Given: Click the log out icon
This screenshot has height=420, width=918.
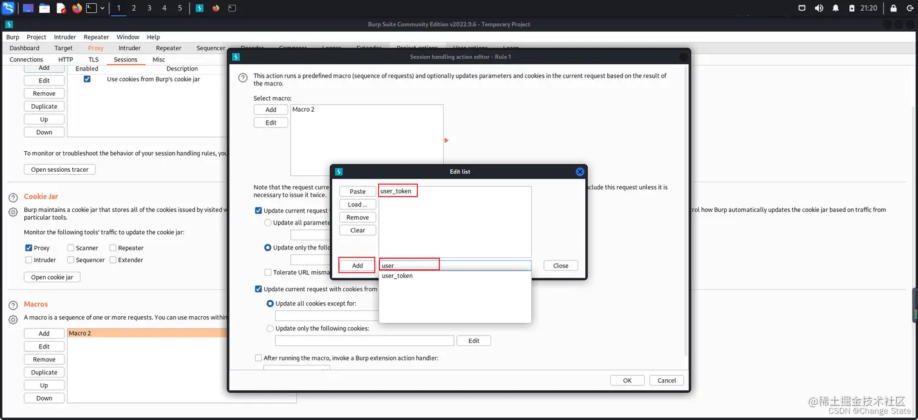Looking at the screenshot, I should point(909,8).
